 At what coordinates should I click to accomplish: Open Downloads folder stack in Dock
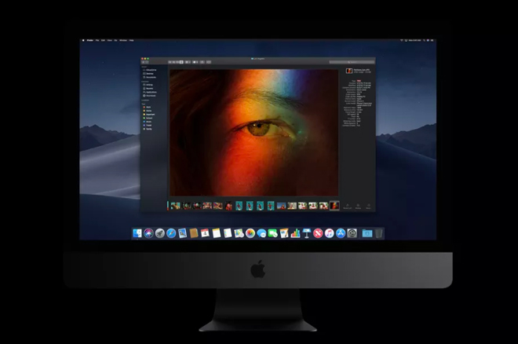(x=367, y=233)
